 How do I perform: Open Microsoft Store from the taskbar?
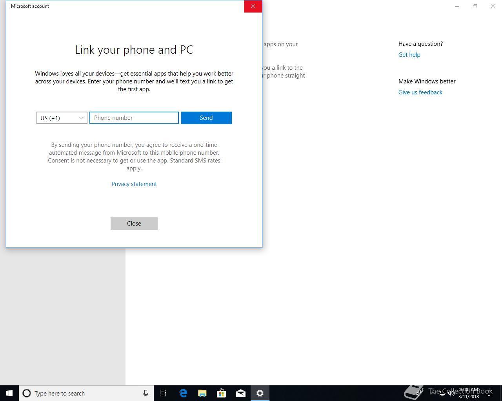pos(222,393)
